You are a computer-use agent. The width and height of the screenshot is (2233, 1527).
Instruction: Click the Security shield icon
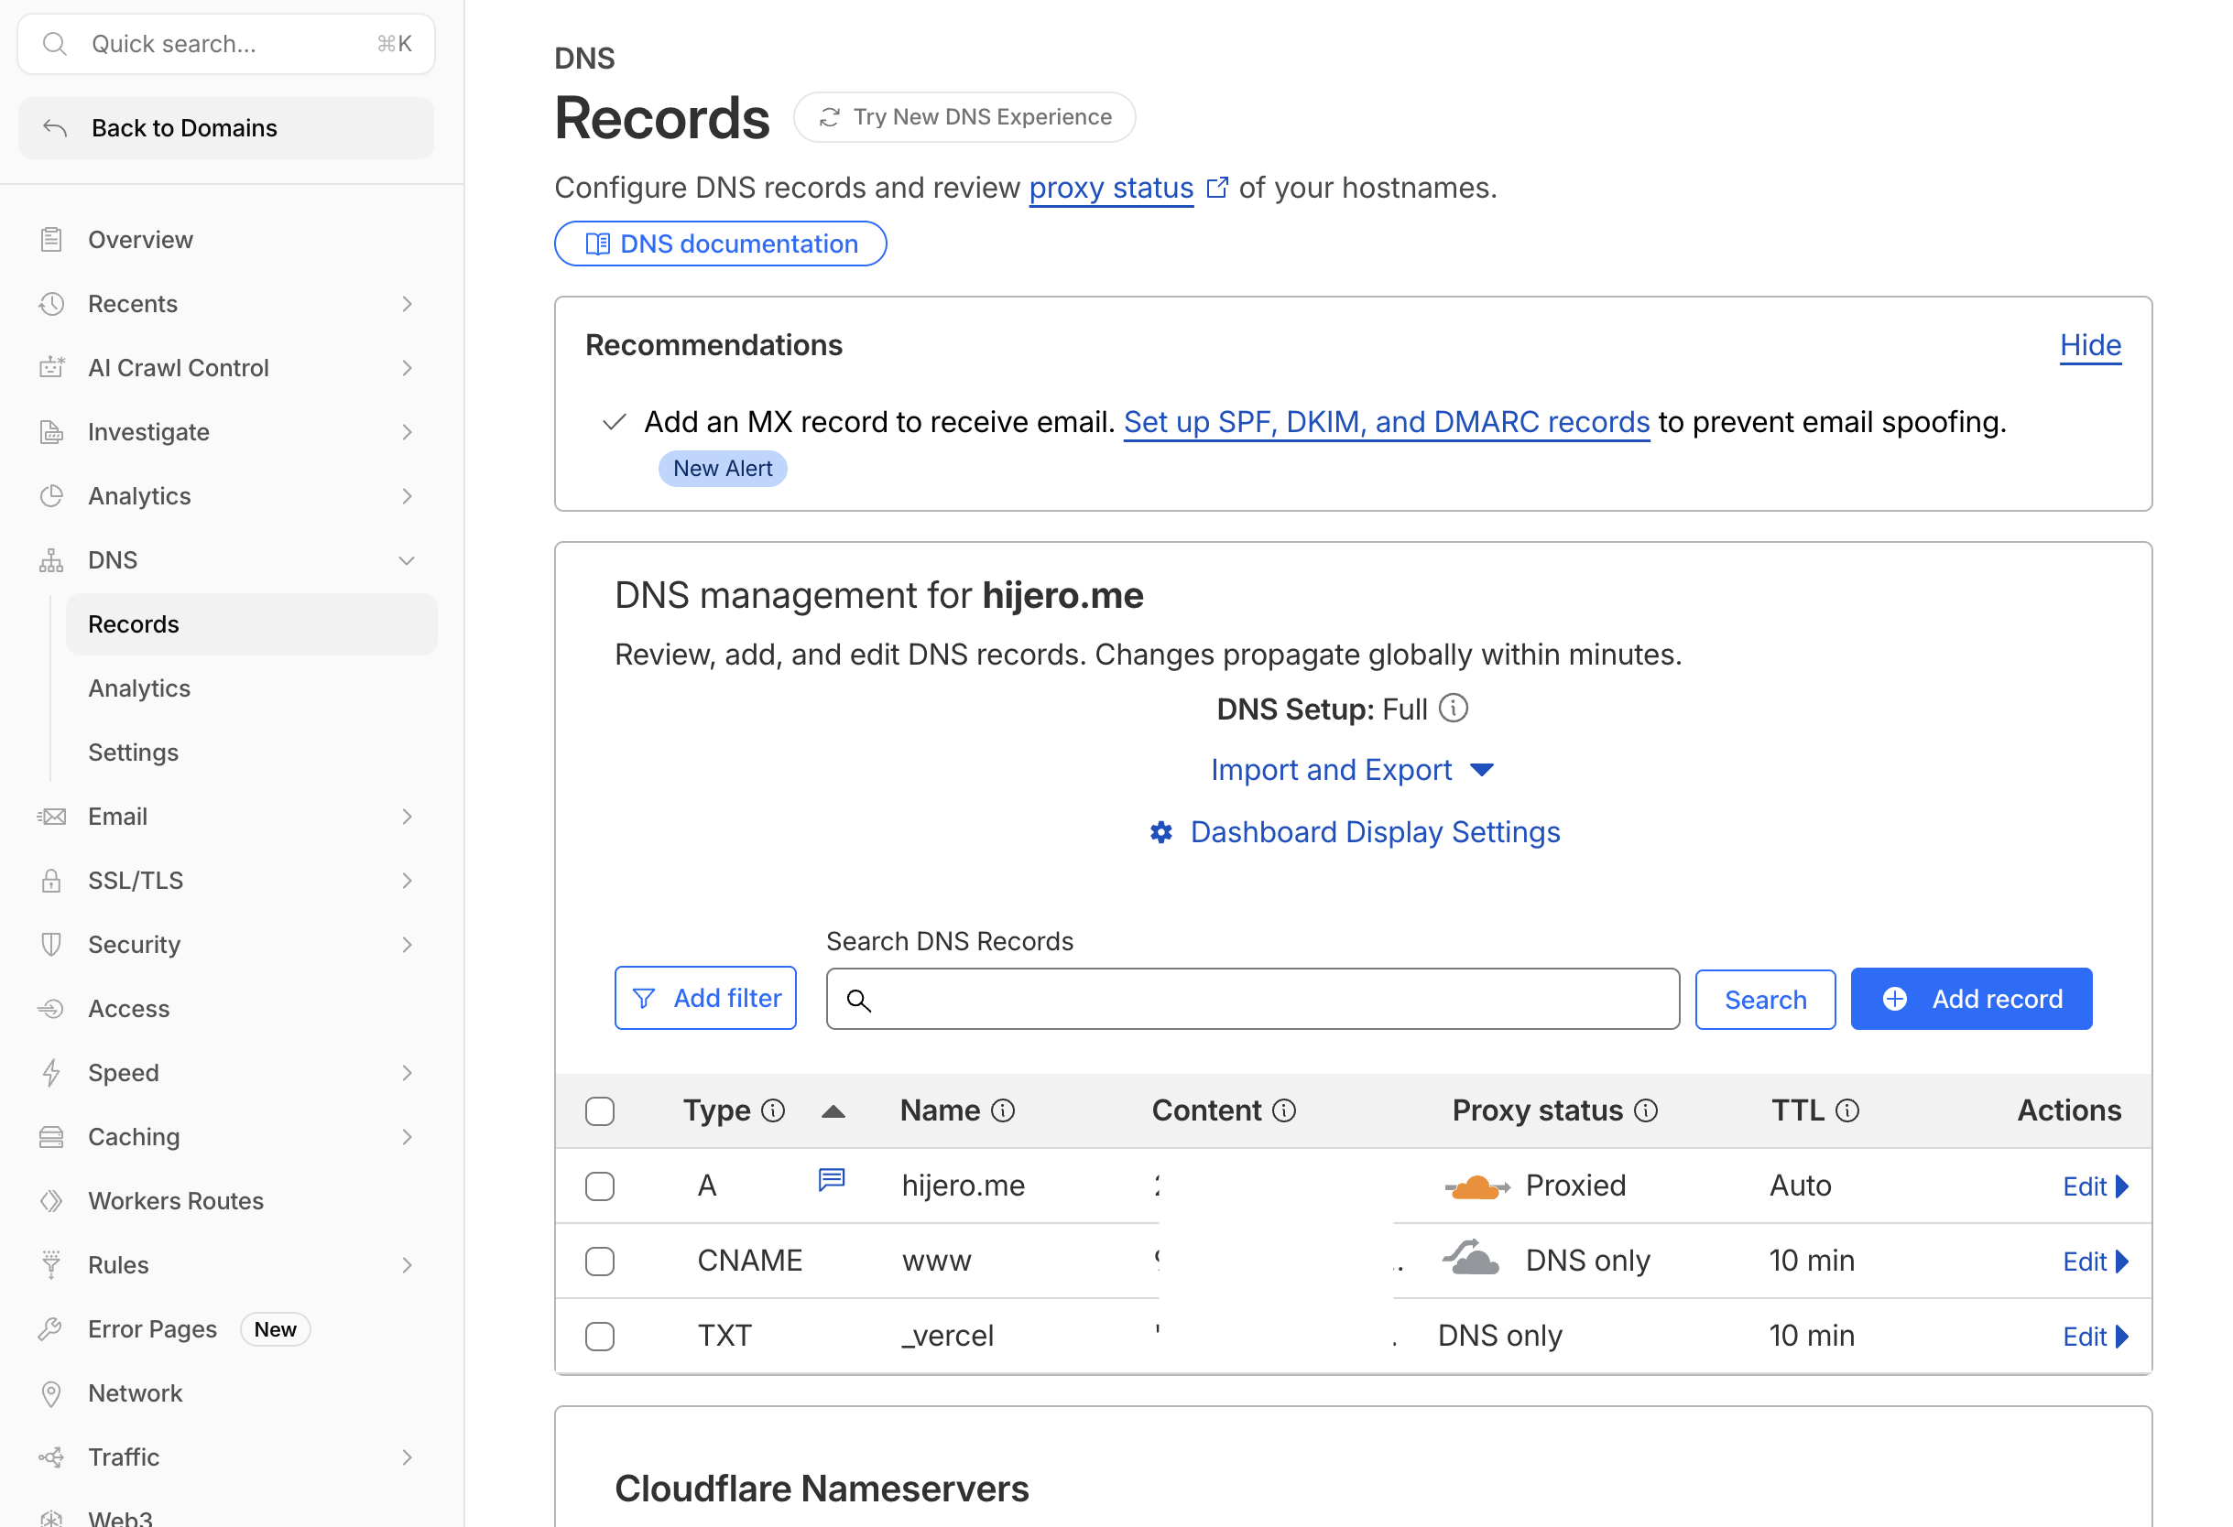(x=52, y=944)
